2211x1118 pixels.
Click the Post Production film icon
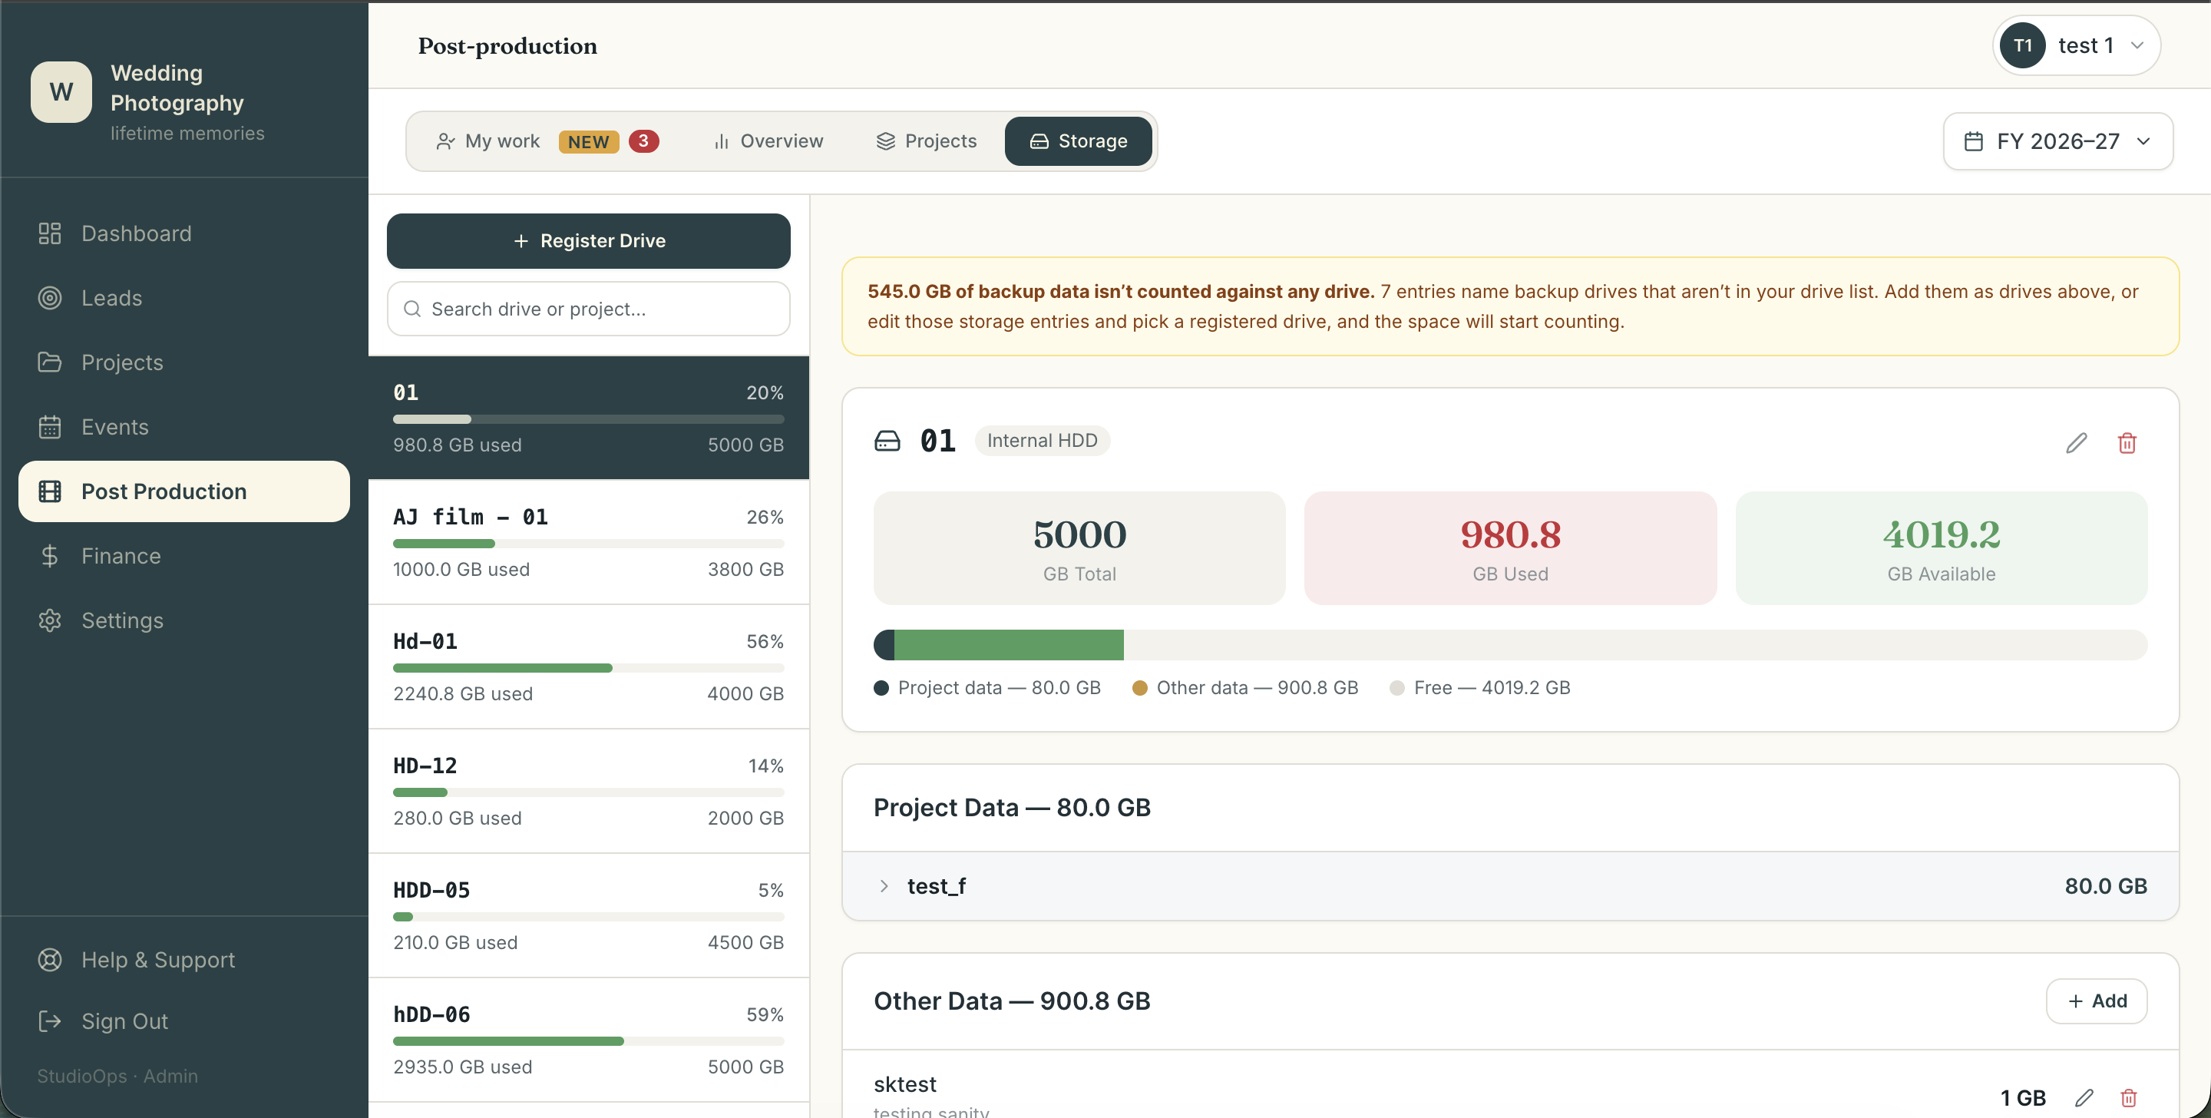point(50,491)
